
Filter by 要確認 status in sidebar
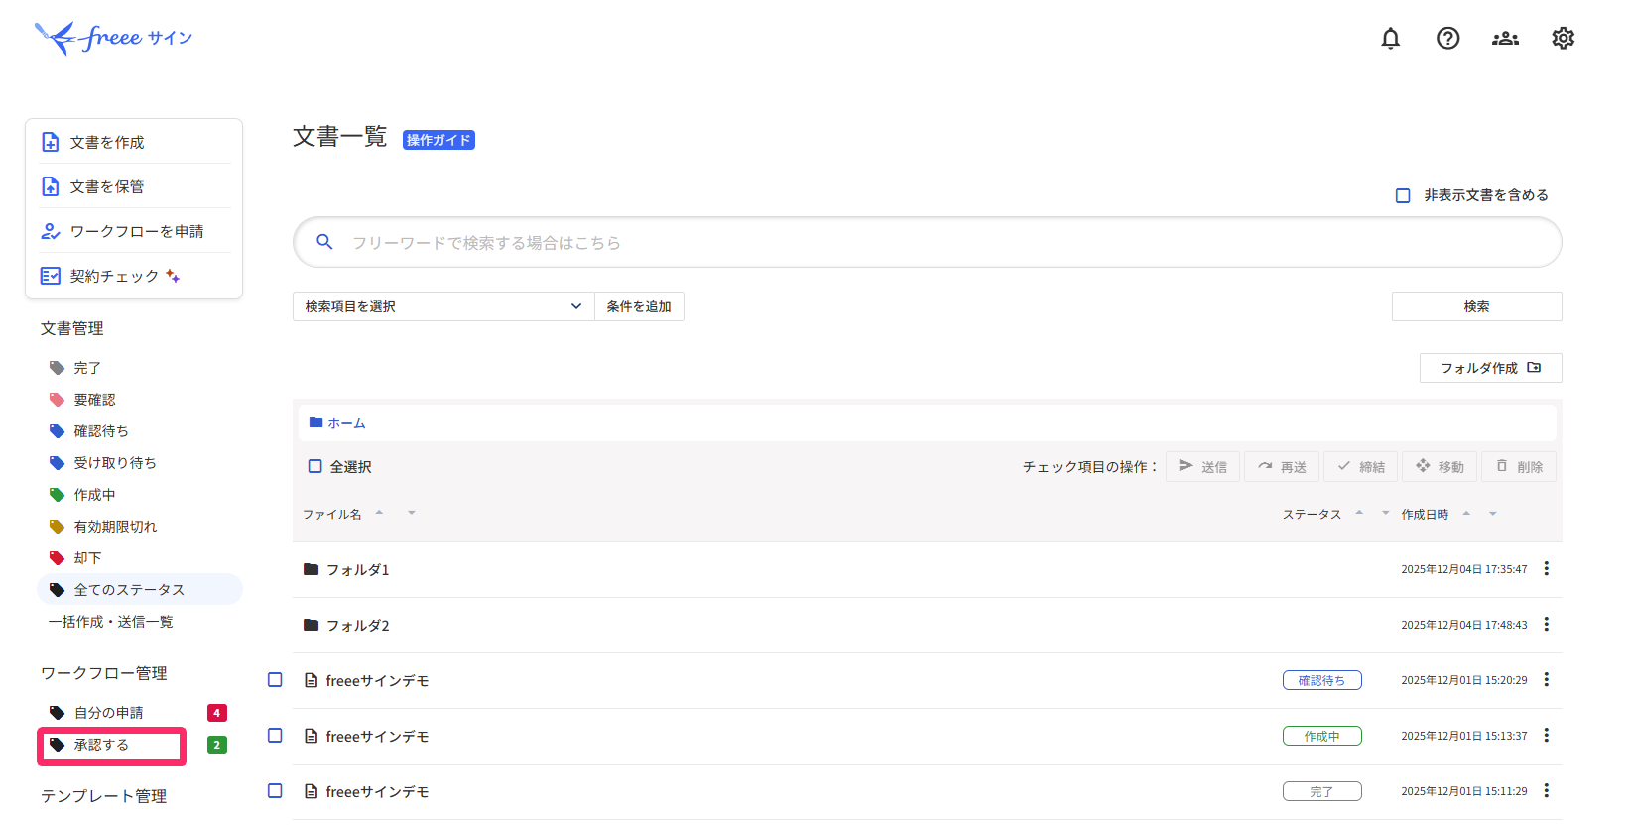point(95,400)
